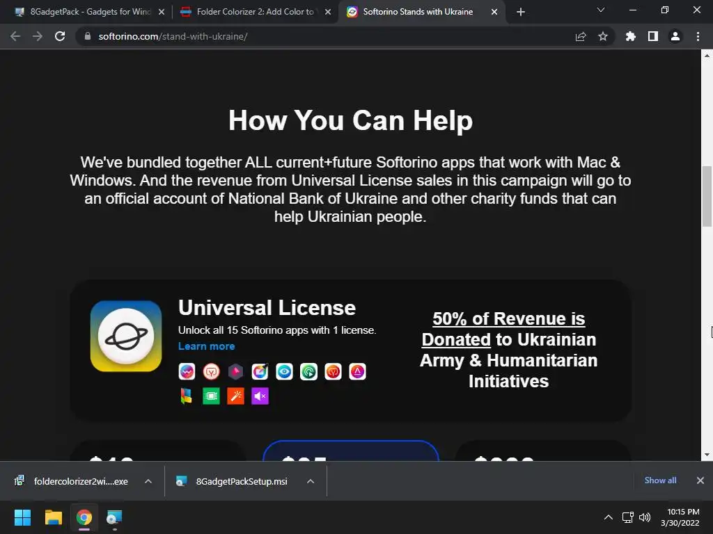Click the magenta triangle-underline app icon
This screenshot has width=713, height=534.
pos(357,371)
